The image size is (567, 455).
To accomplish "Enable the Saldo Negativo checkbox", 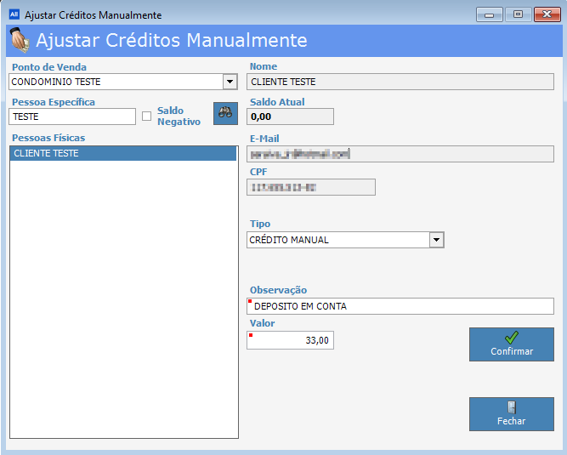I will tap(146, 117).
